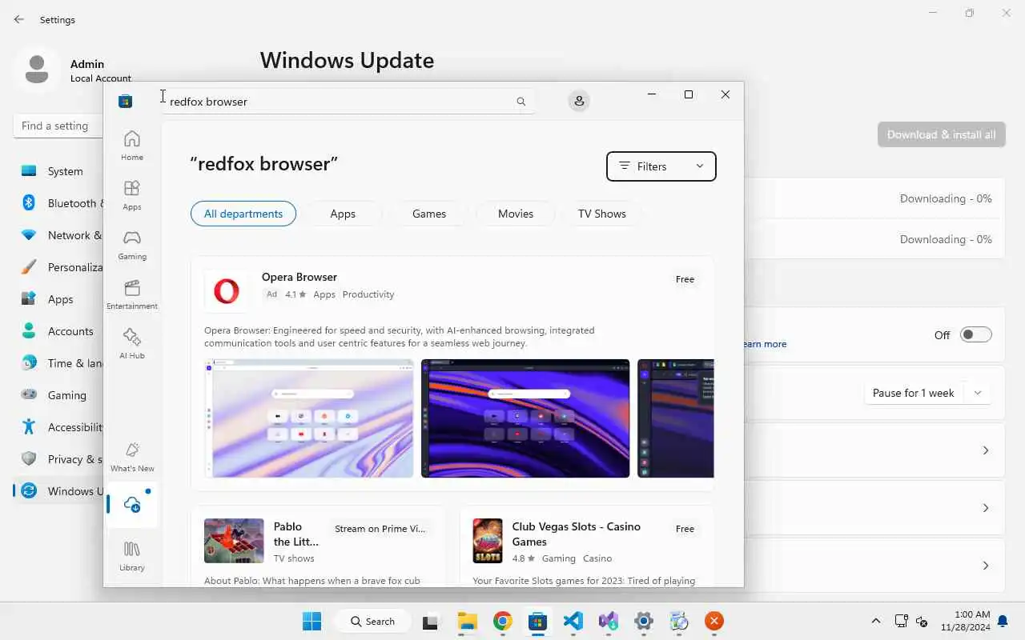Screen dimensions: 1025x640
Task: Click the search magnifier icon in Store
Action: 521,102
